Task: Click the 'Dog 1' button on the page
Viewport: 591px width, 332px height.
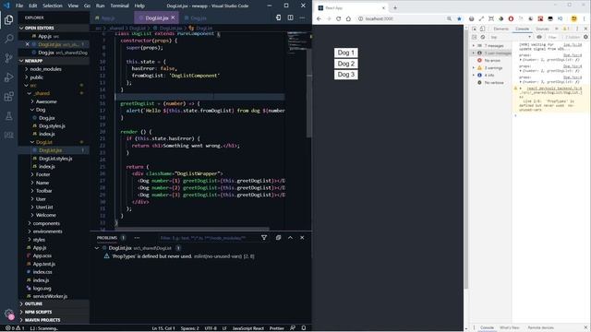Action: [346, 53]
